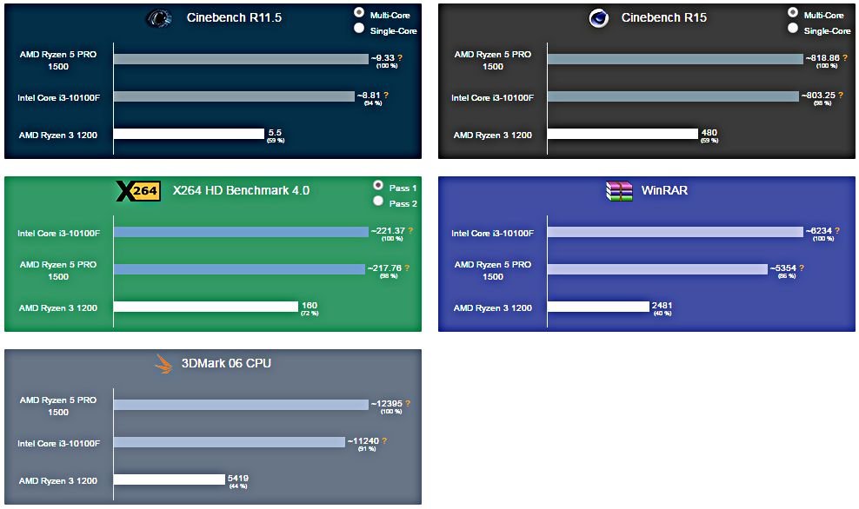Click the Cinebench R15 logo icon
Screen dimensions: 859x509
(x=598, y=18)
